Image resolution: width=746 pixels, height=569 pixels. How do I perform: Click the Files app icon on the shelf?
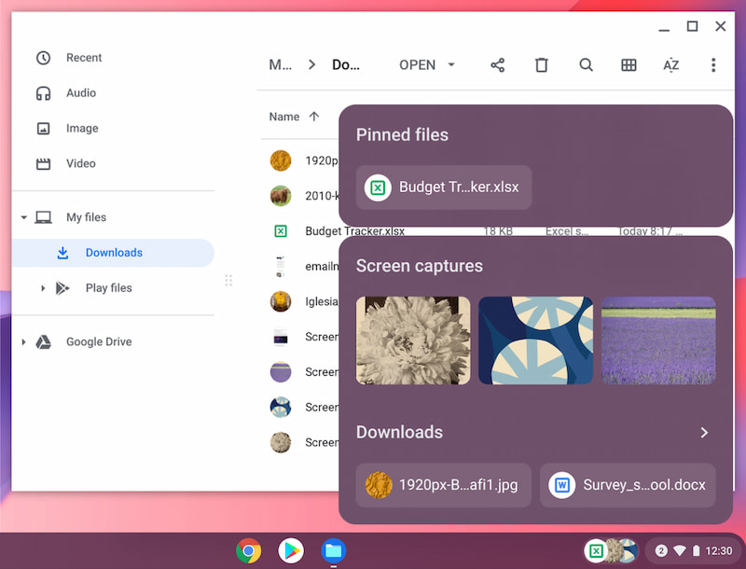pos(333,550)
